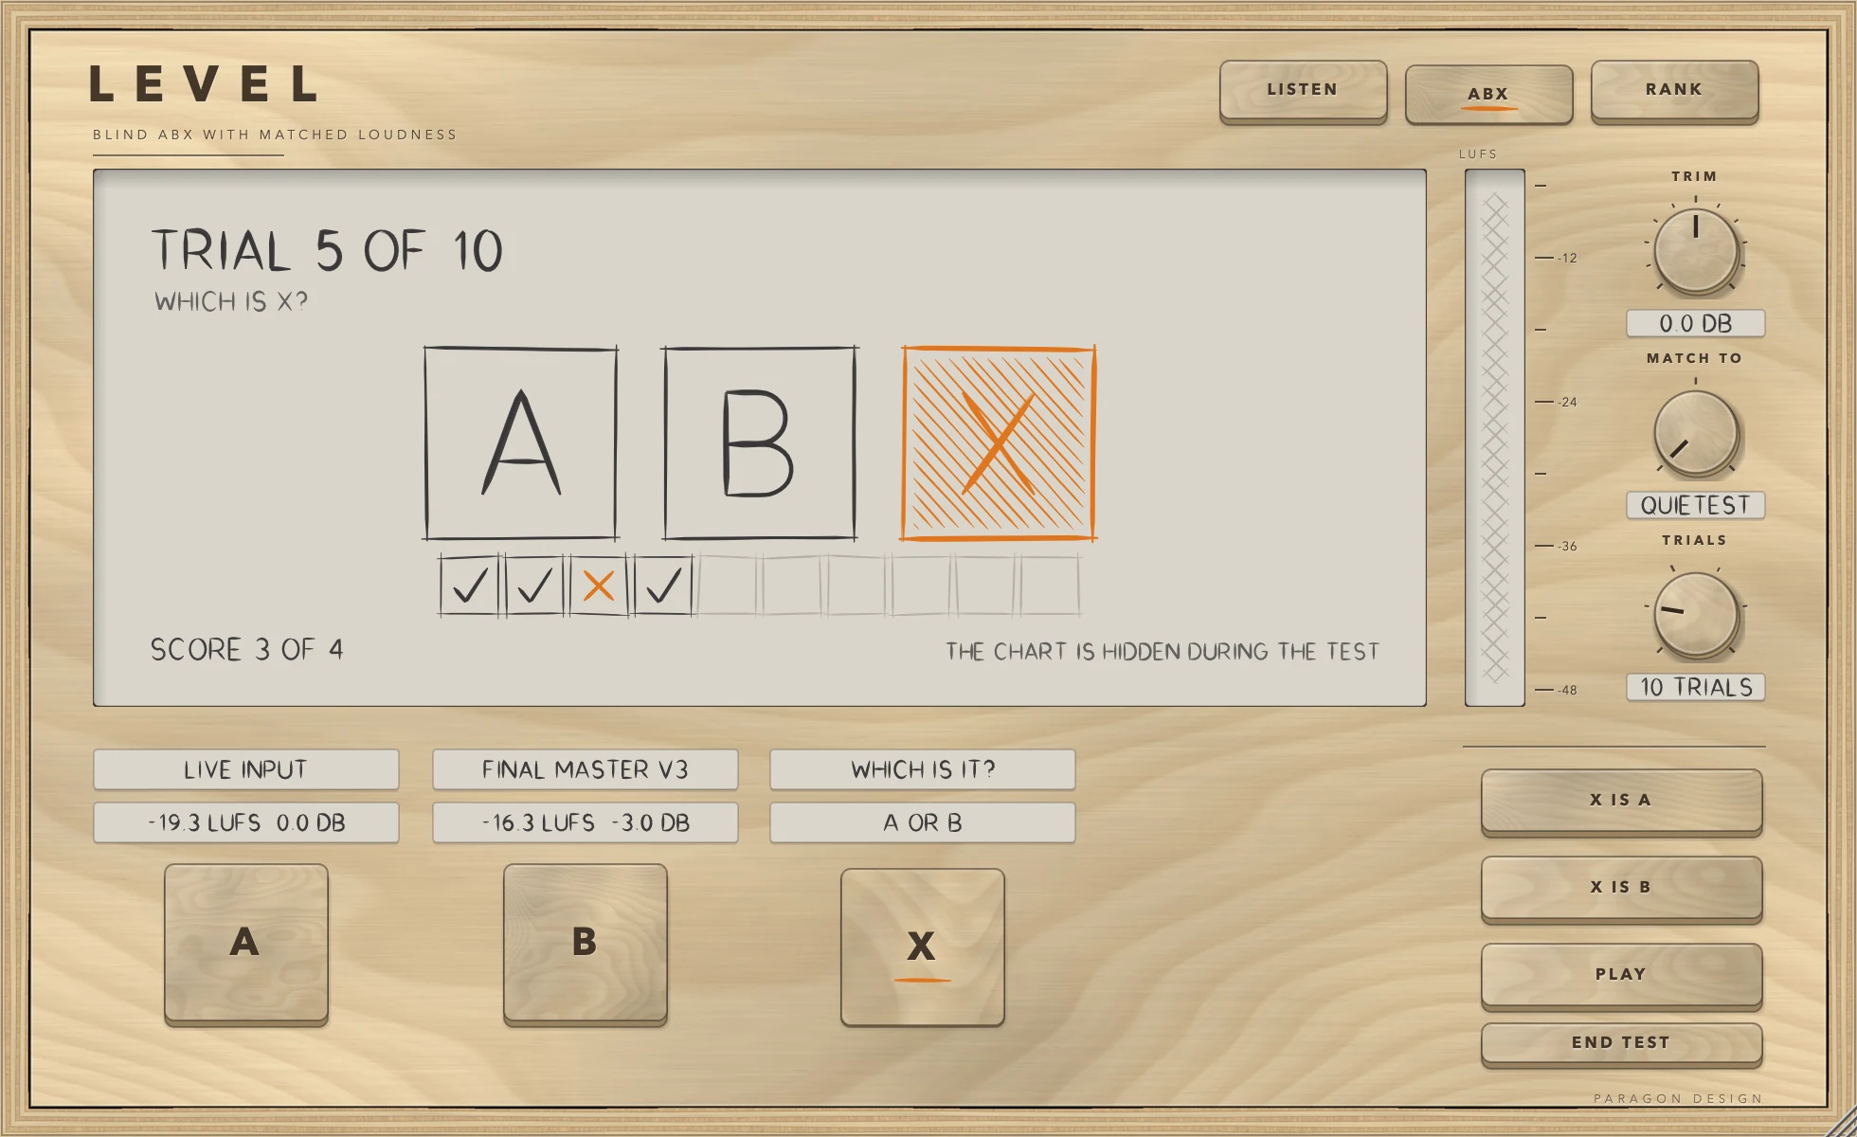Image resolution: width=1857 pixels, height=1137 pixels.
Task: Open the RANK mode tab
Action: 1674,90
